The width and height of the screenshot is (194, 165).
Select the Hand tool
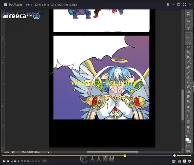tap(188, 127)
